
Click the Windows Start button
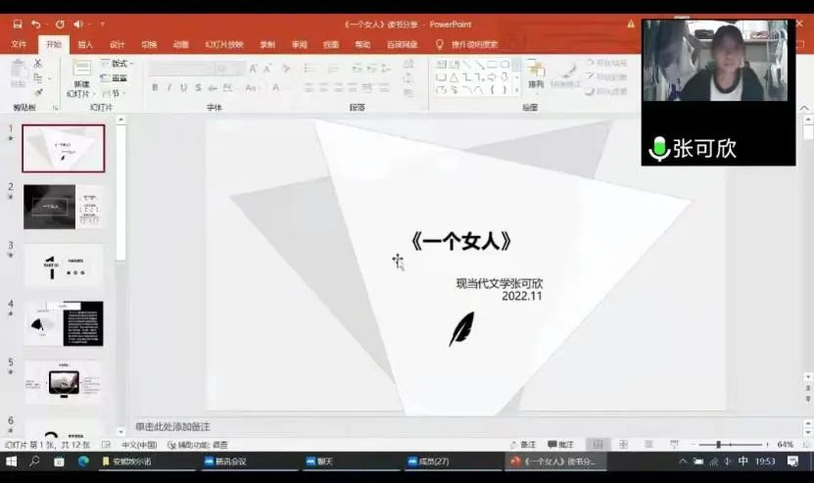(12, 461)
